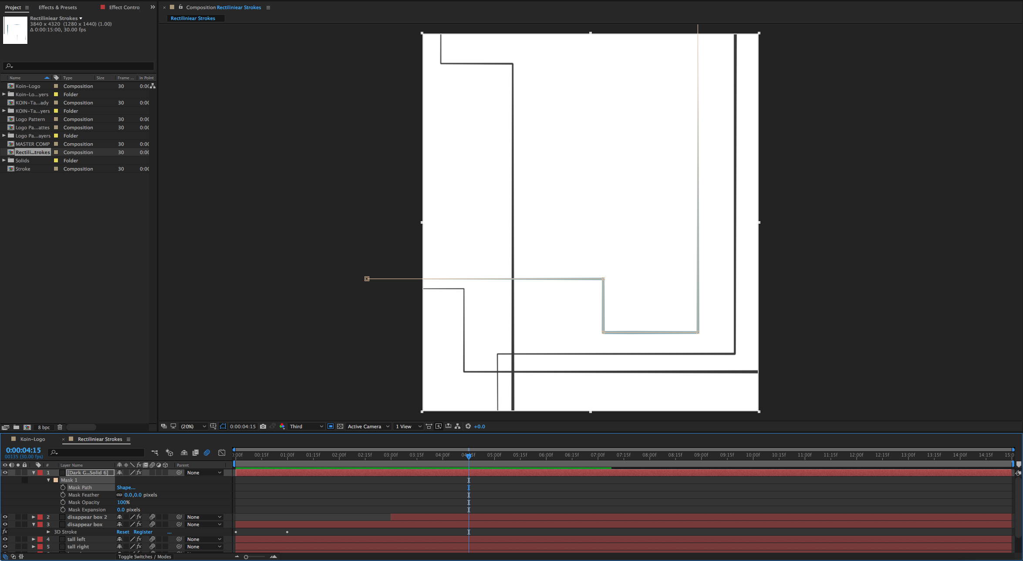The image size is (1023, 561).
Task: Open the Composition Mini-Flowchart icon
Action: pos(155,453)
